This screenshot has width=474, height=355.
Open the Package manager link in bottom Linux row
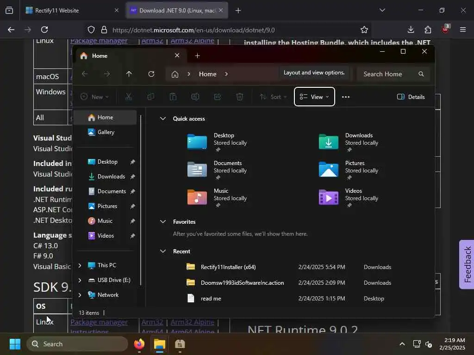99,322
